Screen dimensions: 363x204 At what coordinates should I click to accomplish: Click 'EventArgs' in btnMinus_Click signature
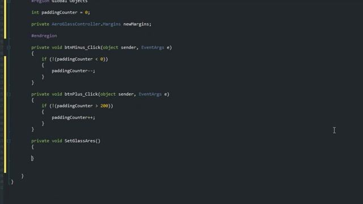click(x=153, y=48)
